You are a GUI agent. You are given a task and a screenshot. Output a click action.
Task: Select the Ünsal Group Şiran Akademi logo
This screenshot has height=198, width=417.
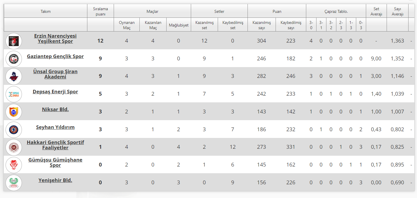14,76
